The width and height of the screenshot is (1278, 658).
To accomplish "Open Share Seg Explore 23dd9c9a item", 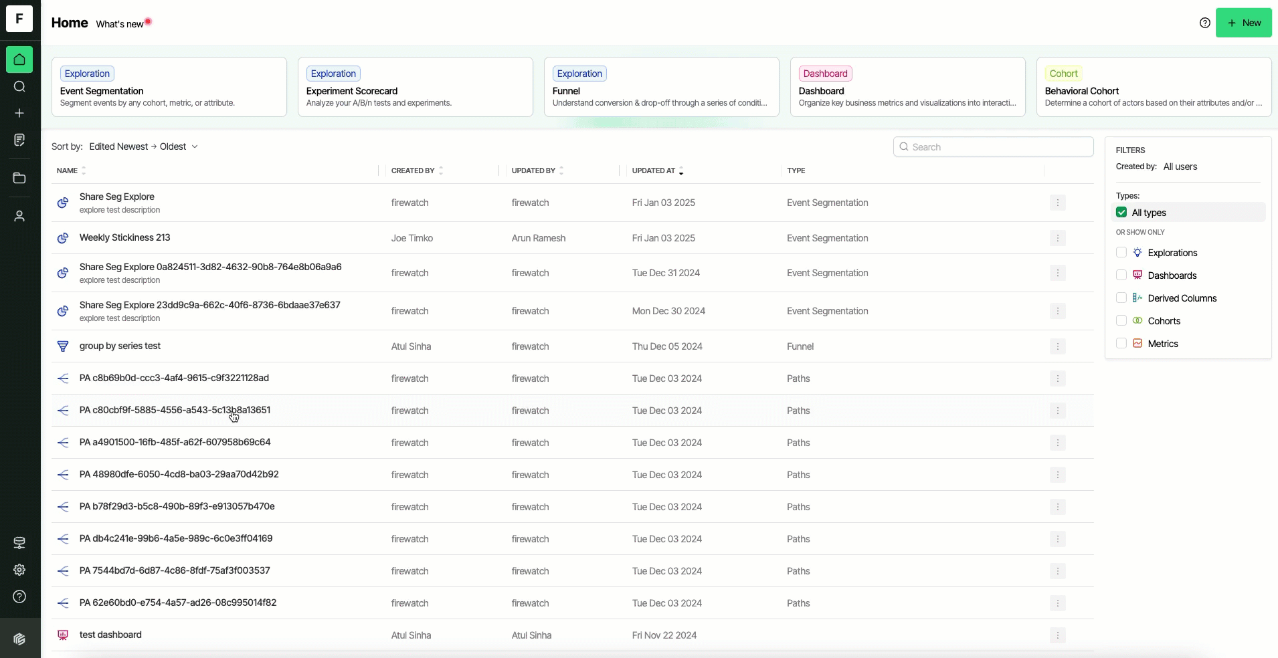I will coord(209,305).
